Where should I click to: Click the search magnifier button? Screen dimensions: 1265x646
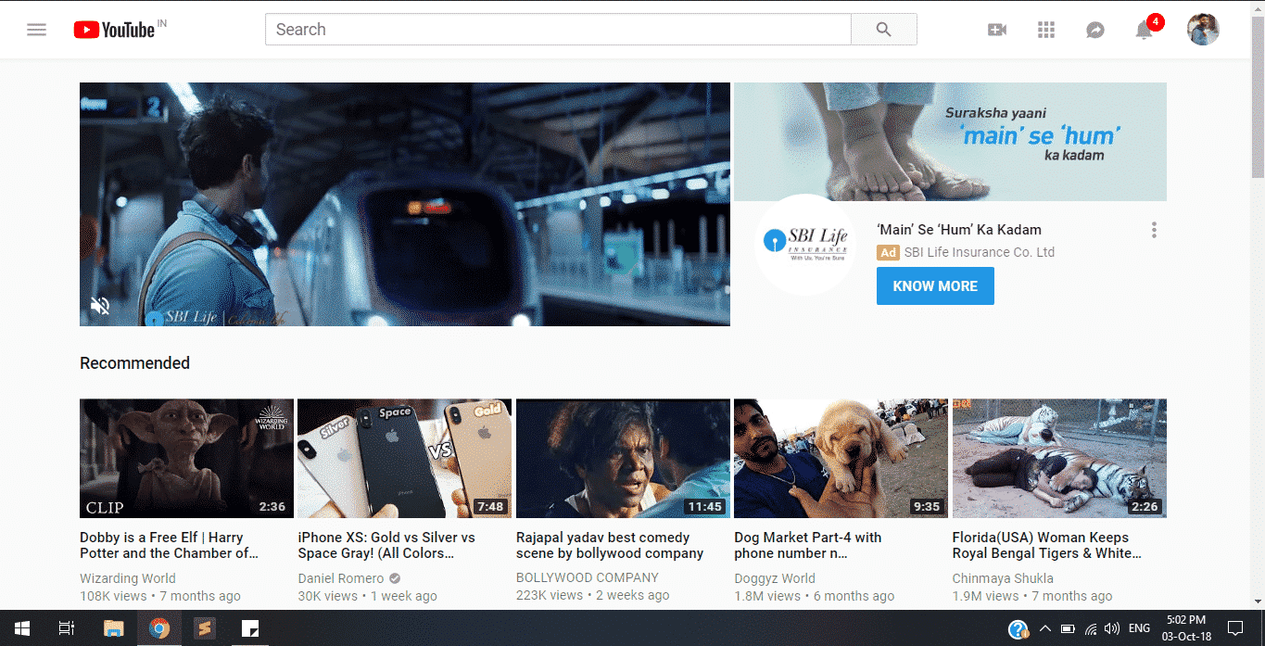pyautogui.click(x=883, y=30)
